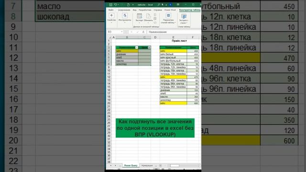
Task: Select column header D
Action: point(155,37)
